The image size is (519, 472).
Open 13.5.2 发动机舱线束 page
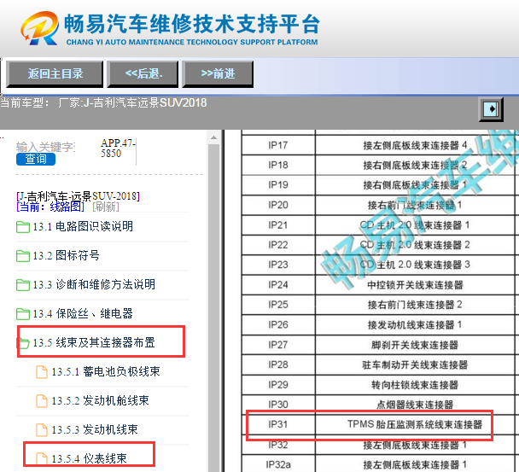click(x=100, y=401)
